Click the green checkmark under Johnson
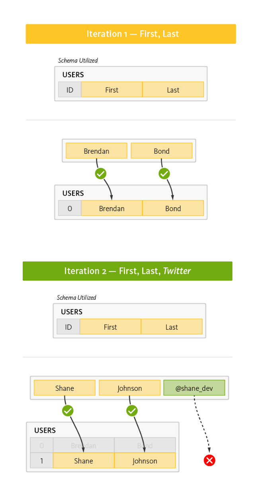 (132, 410)
